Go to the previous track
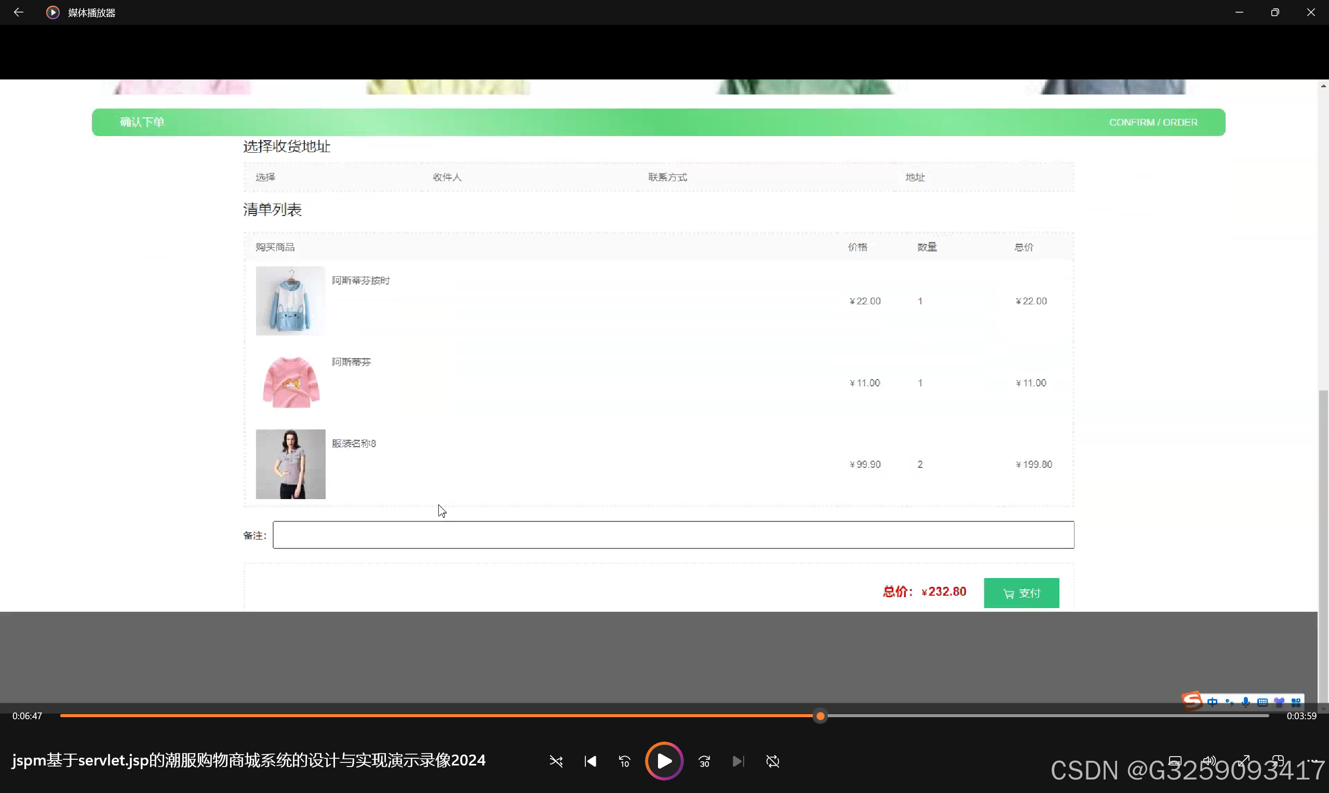 pos(590,761)
